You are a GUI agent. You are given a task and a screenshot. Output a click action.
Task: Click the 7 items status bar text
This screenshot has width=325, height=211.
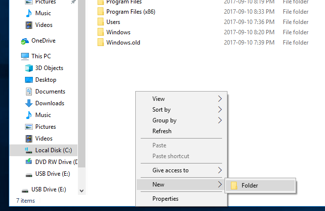coord(25,201)
